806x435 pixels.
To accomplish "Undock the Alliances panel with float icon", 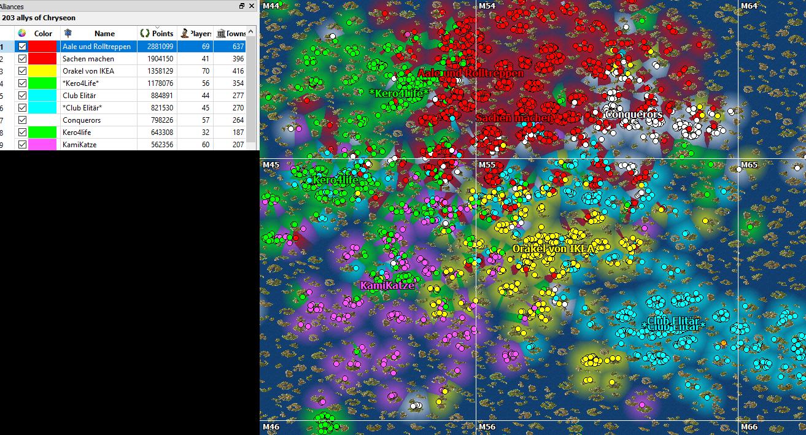I will pos(242,6).
